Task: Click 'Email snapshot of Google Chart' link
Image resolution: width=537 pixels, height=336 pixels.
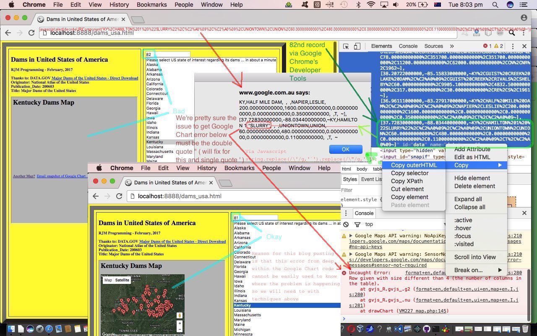Action: tap(61, 176)
